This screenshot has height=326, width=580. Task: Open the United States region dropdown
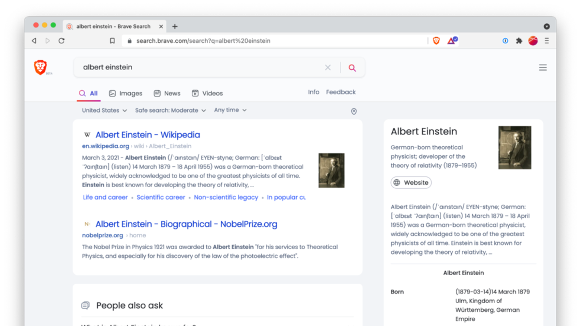coord(104,110)
